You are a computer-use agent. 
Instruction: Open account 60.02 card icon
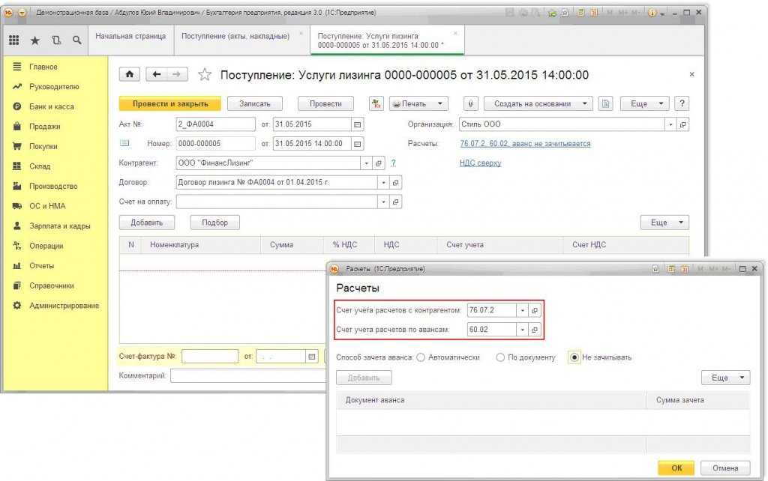pyautogui.click(x=535, y=330)
